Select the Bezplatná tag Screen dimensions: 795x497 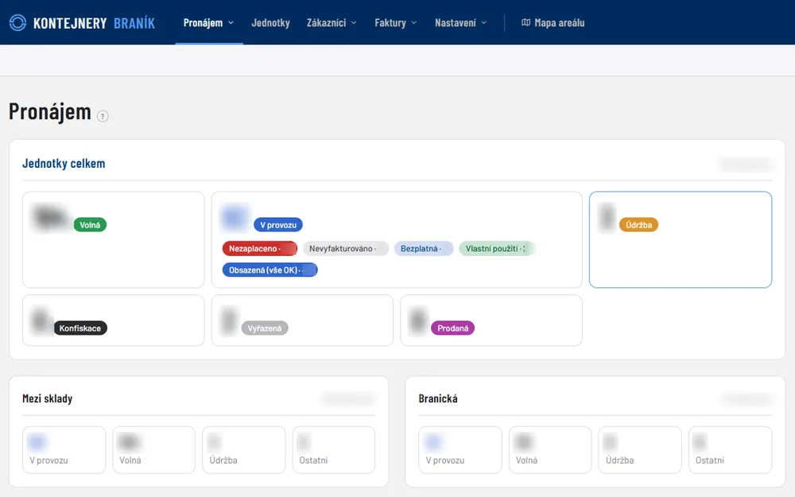424,248
